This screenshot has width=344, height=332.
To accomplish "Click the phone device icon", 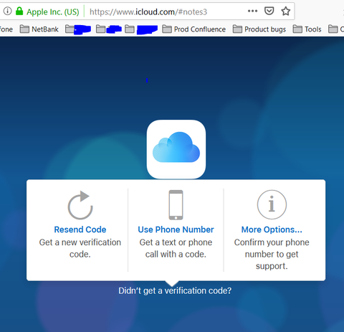I will tap(176, 205).
